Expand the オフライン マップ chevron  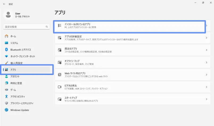[x=207, y=62]
